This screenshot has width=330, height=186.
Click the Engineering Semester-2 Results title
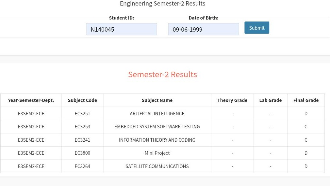coord(162,4)
